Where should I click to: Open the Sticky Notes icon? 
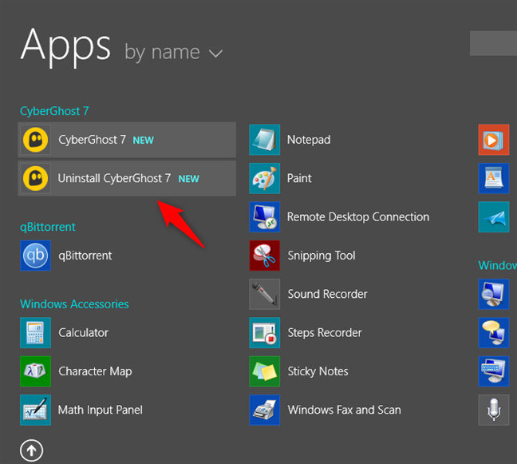[264, 371]
